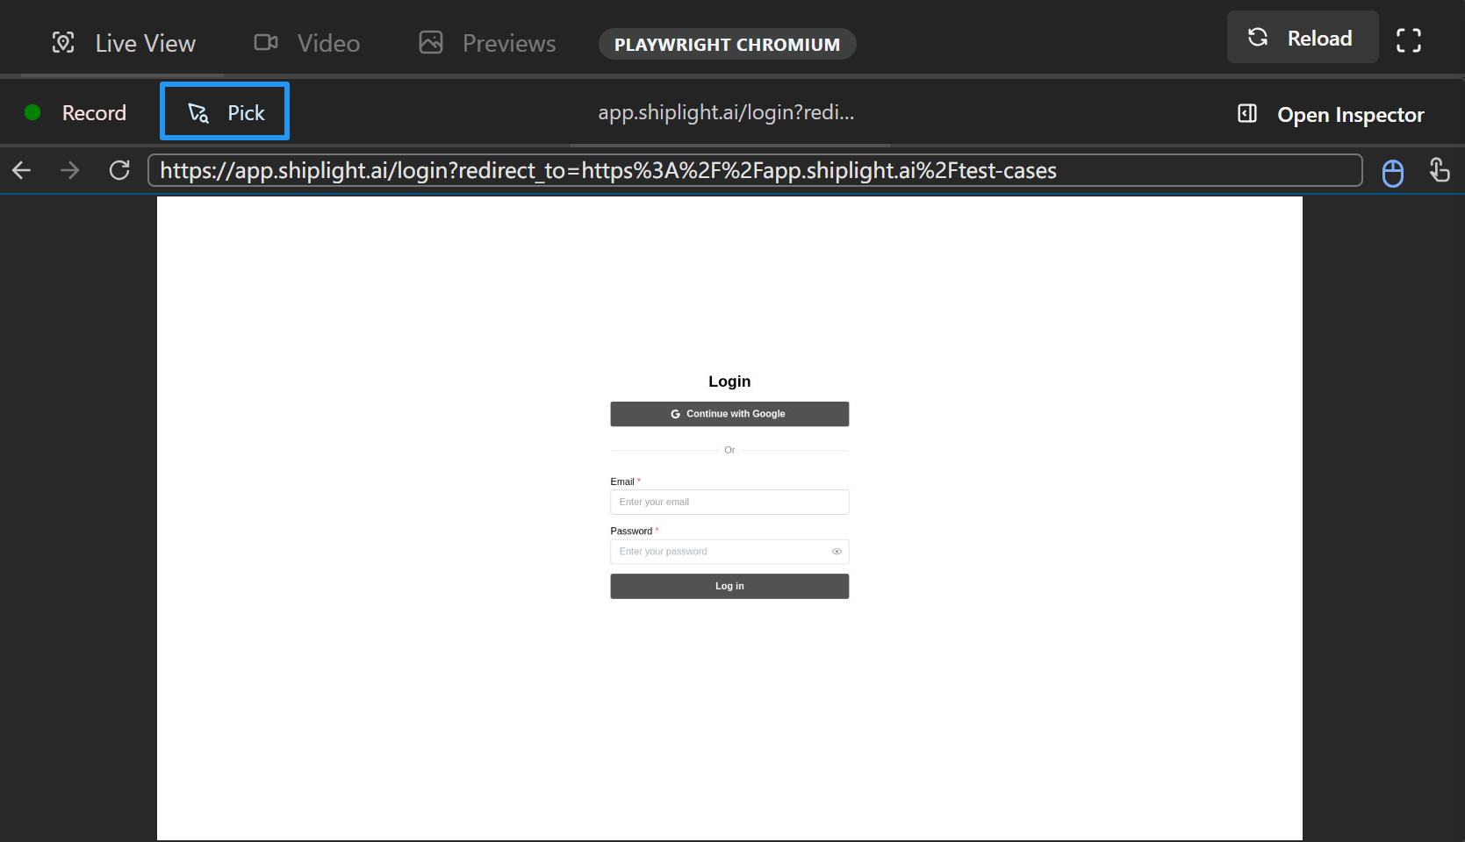Viewport: 1465px width, 842px height.
Task: Switch to the Live View tab
Action: tap(123, 42)
